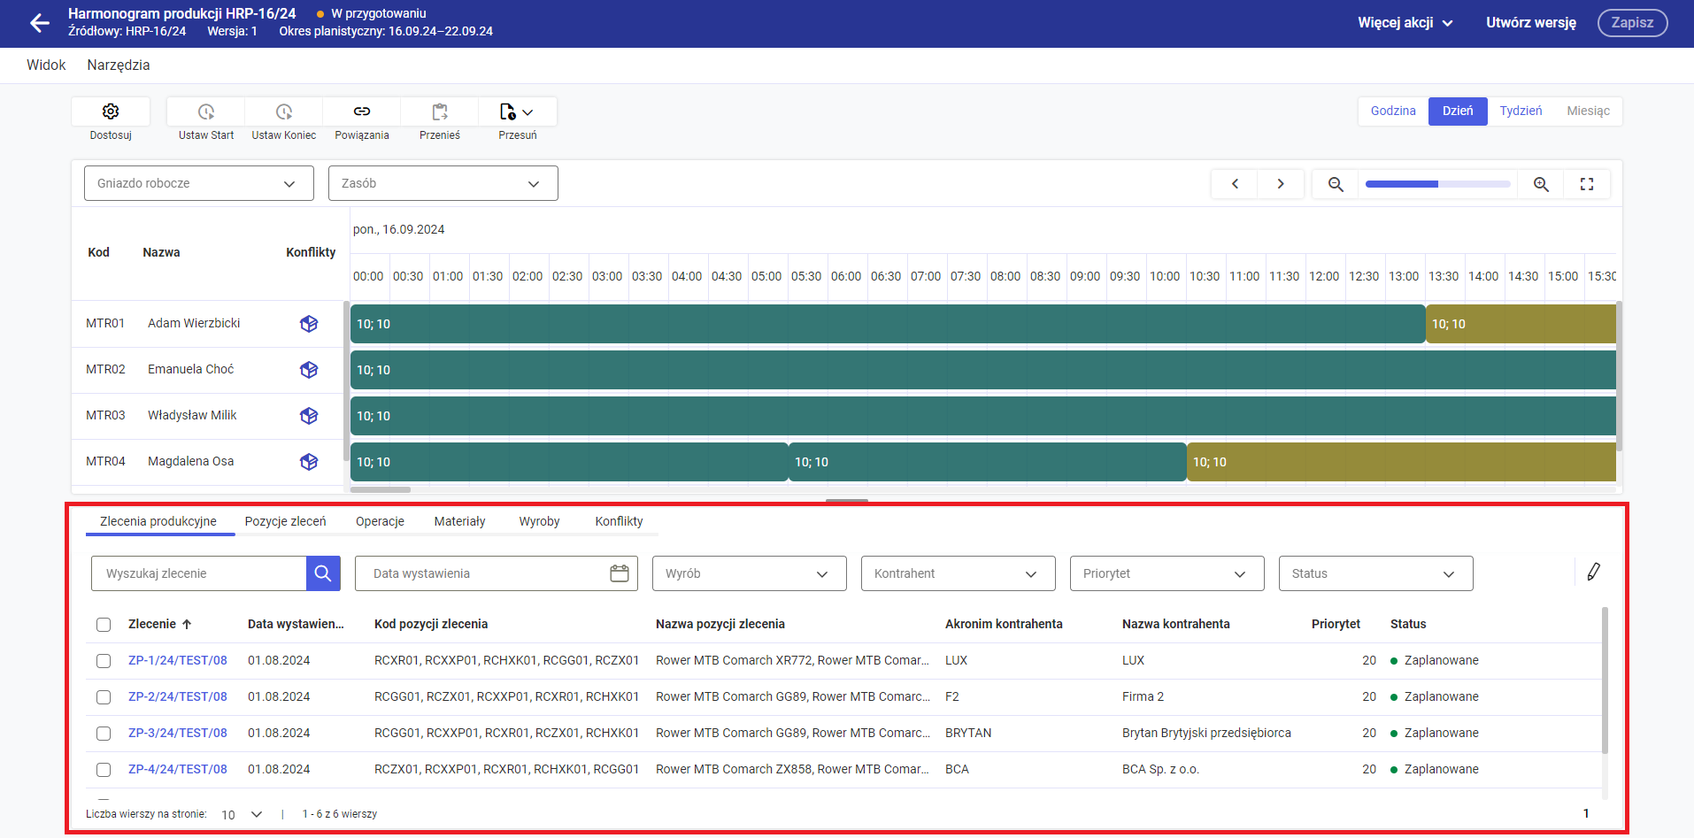Viewport: 1694px width, 838px height.
Task: Open order link ZP-4/24/TEST/08
Action: click(x=178, y=769)
